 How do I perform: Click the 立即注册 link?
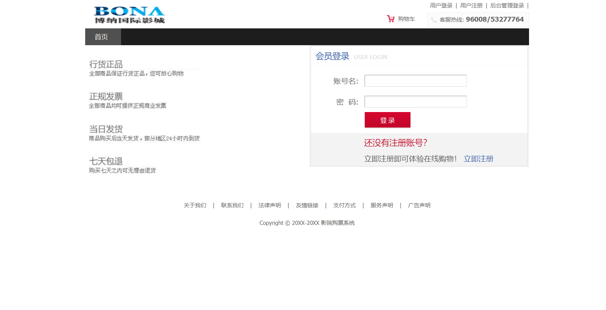click(478, 159)
